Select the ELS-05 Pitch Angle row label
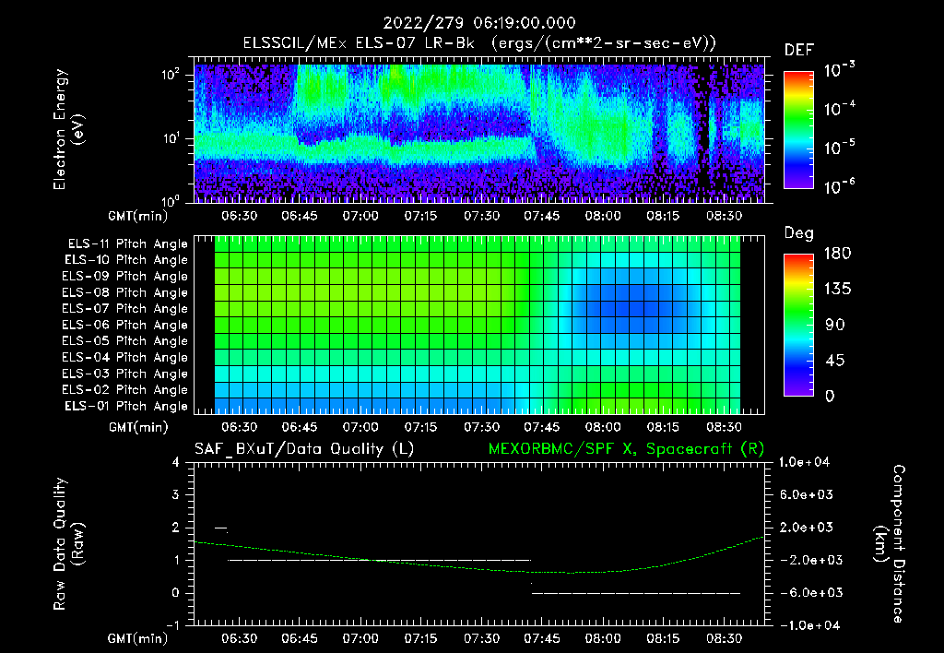This screenshot has height=653, width=944. (x=125, y=341)
